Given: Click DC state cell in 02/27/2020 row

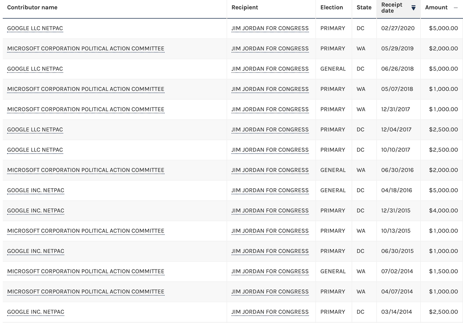Looking at the screenshot, I should (x=360, y=28).
